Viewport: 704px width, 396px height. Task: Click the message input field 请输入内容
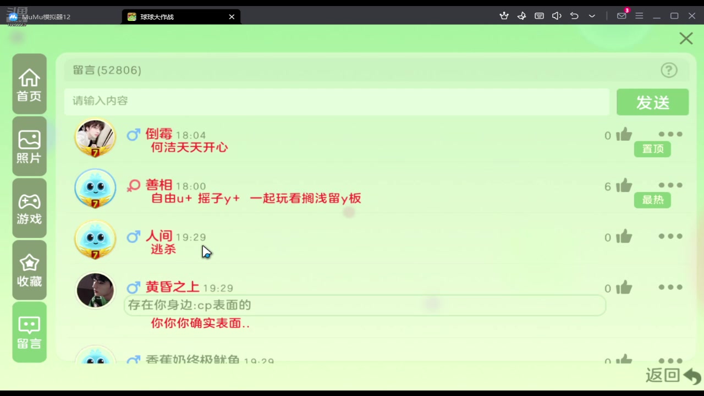coord(337,102)
